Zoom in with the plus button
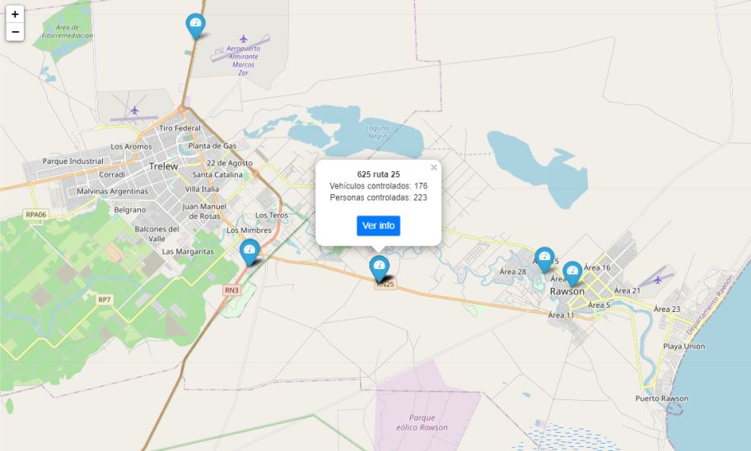Viewport: 751px width, 451px height. [15, 14]
